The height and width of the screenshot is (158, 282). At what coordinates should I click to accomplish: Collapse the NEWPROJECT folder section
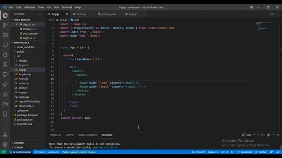tap(12, 43)
